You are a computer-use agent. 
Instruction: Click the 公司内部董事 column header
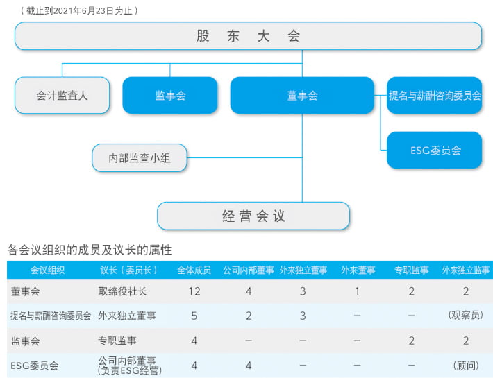click(x=249, y=270)
